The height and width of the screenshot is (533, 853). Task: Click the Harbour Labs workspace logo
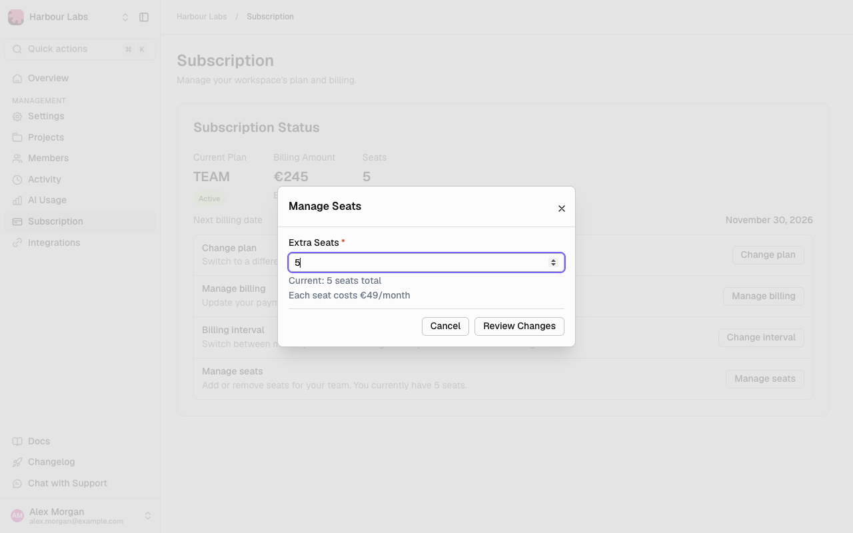click(x=16, y=17)
